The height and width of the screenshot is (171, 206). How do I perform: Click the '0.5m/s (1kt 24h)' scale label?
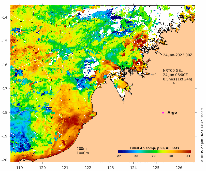coord(178,79)
